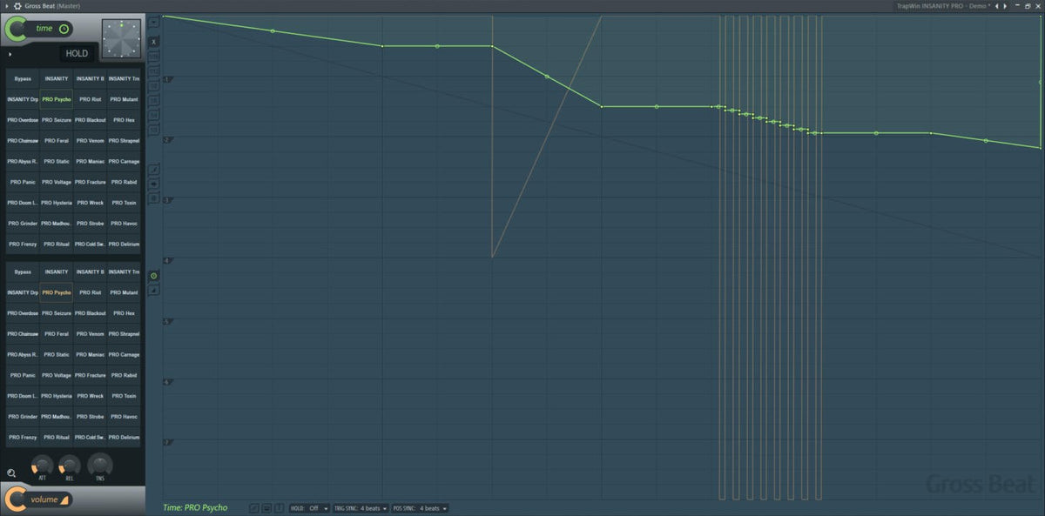This screenshot has height=516, width=1045.
Task: Click the ATT knob
Action: 42,465
